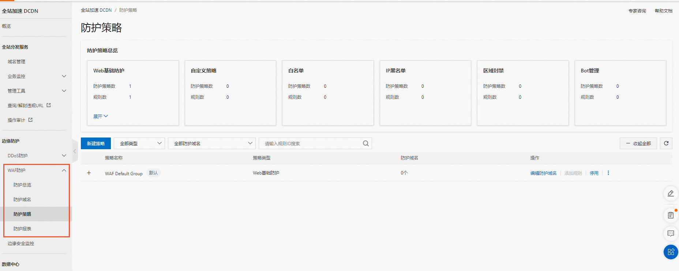Expand the WAF Default Group row plus
This screenshot has height=271, width=679.
pos(89,173)
